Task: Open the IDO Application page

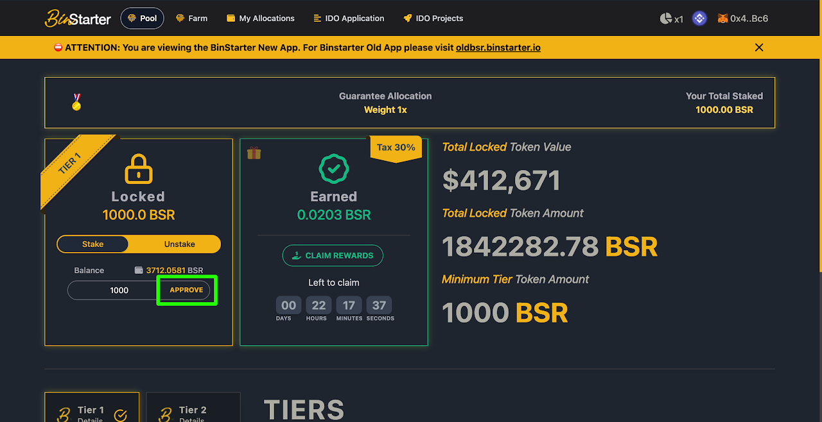Action: click(x=349, y=18)
